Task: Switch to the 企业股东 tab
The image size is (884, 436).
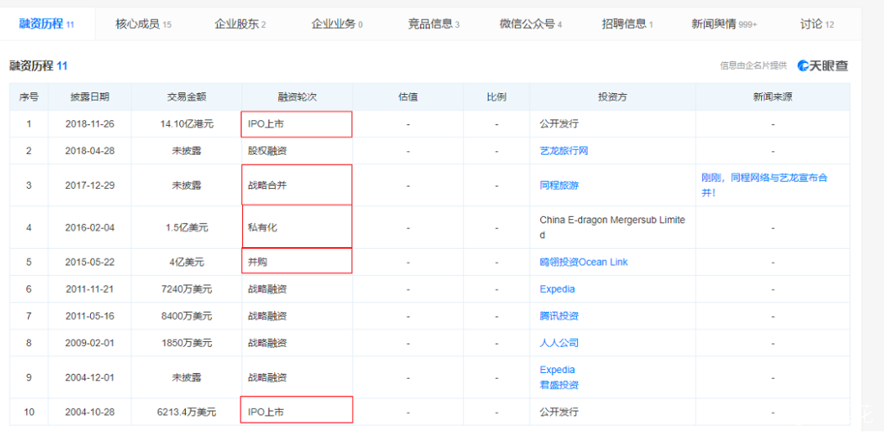Action: click(240, 25)
